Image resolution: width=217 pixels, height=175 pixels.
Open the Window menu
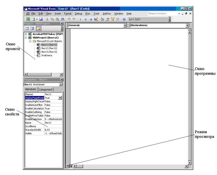[x=119, y=13]
